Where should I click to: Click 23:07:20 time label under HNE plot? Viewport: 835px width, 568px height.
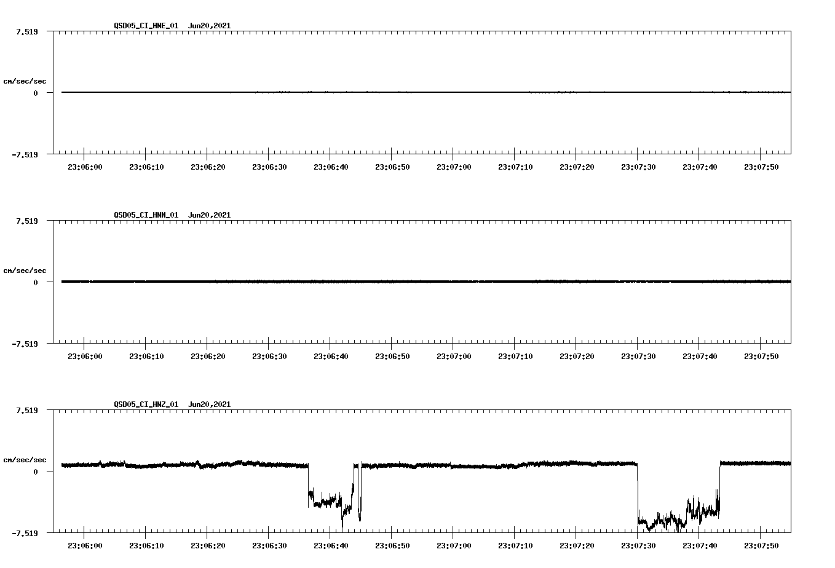coord(577,167)
